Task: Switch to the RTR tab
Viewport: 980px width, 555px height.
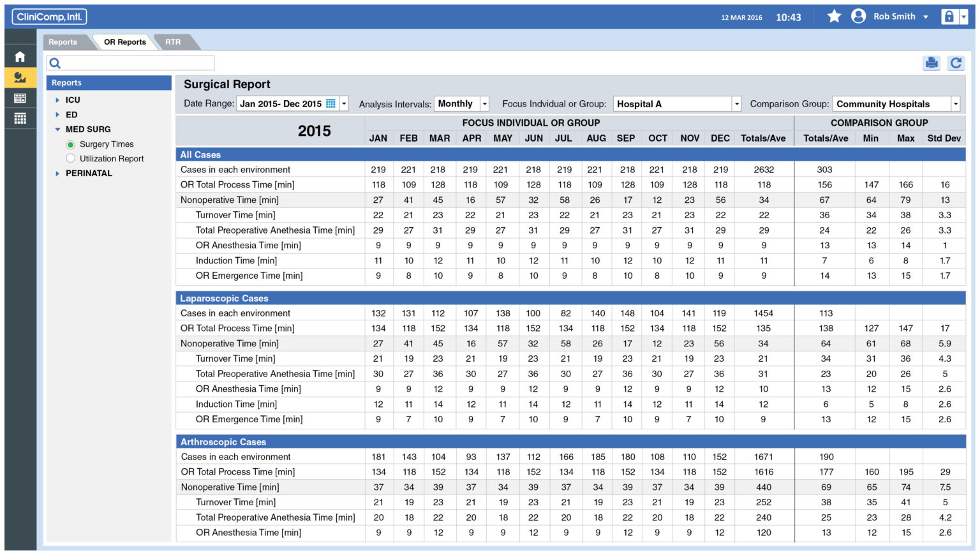Action: click(x=173, y=41)
